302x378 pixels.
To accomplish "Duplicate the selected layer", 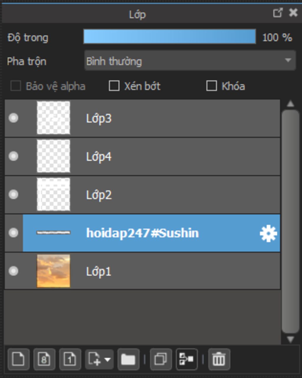I will coord(161,359).
